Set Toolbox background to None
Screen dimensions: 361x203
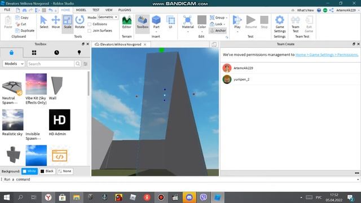pos(65,171)
